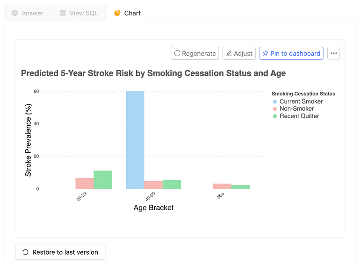
Task: Click the tall blue 40-59 bar
Action: tap(135, 140)
